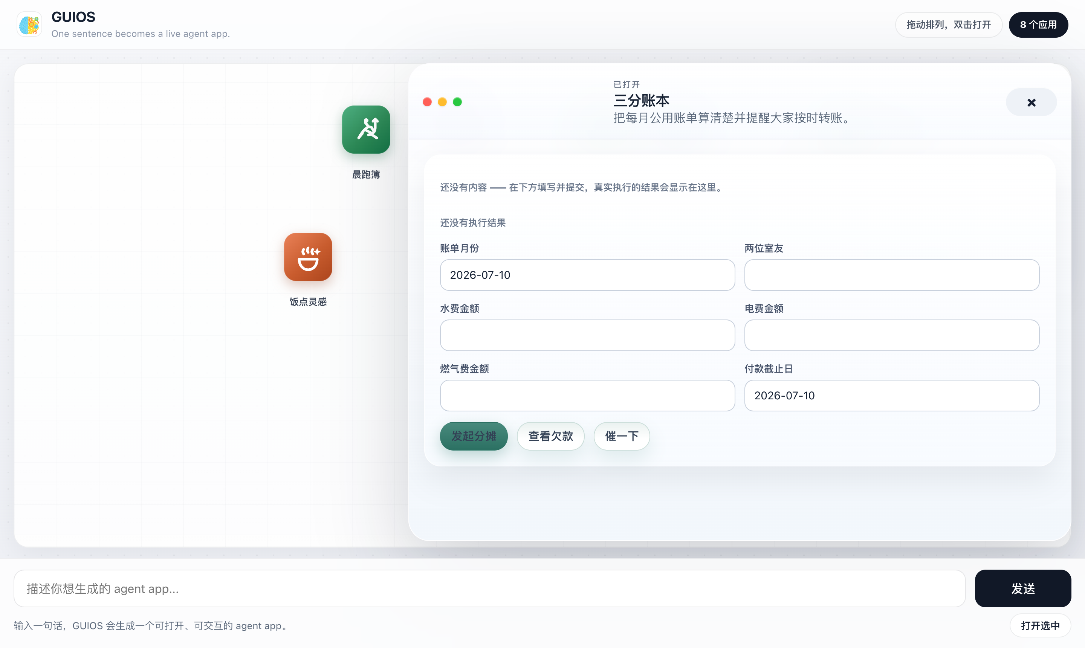Focus the 两位室友 input field
The image size is (1085, 648).
[x=892, y=275]
